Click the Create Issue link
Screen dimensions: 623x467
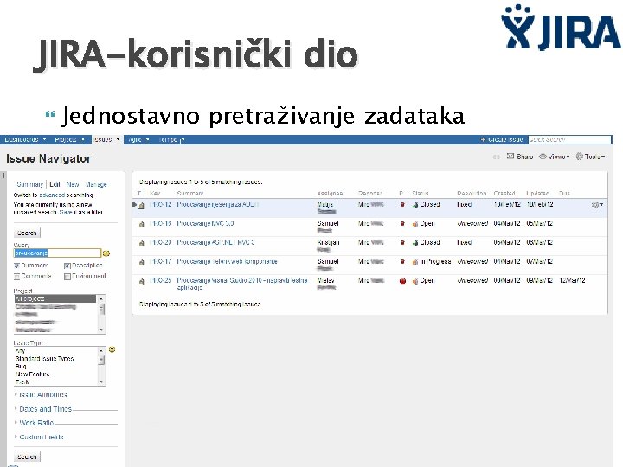(x=505, y=139)
